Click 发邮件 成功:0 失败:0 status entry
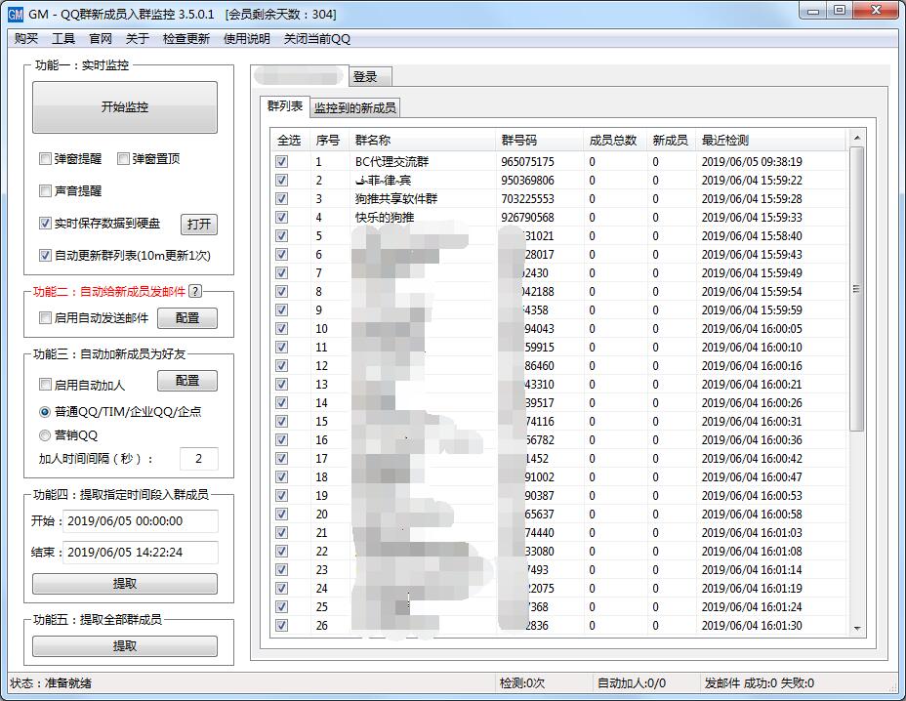 click(x=760, y=683)
